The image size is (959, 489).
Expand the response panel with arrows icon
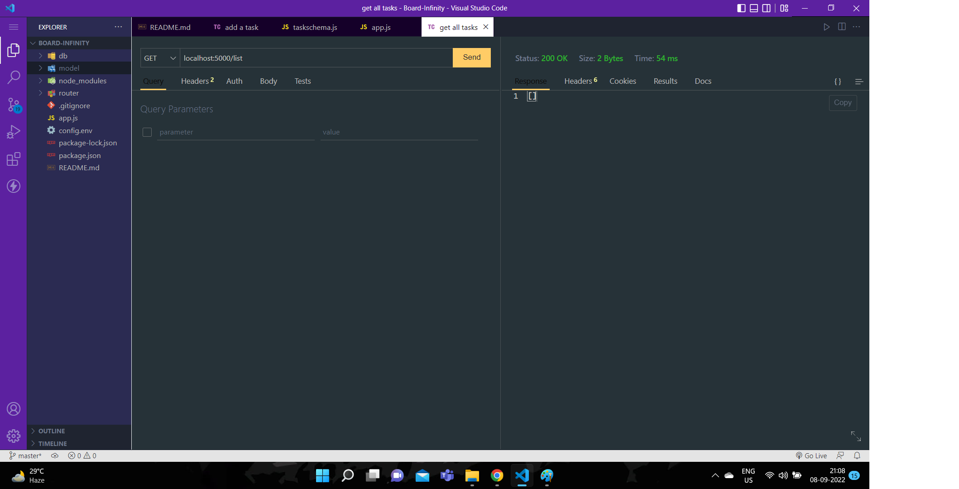click(x=856, y=436)
